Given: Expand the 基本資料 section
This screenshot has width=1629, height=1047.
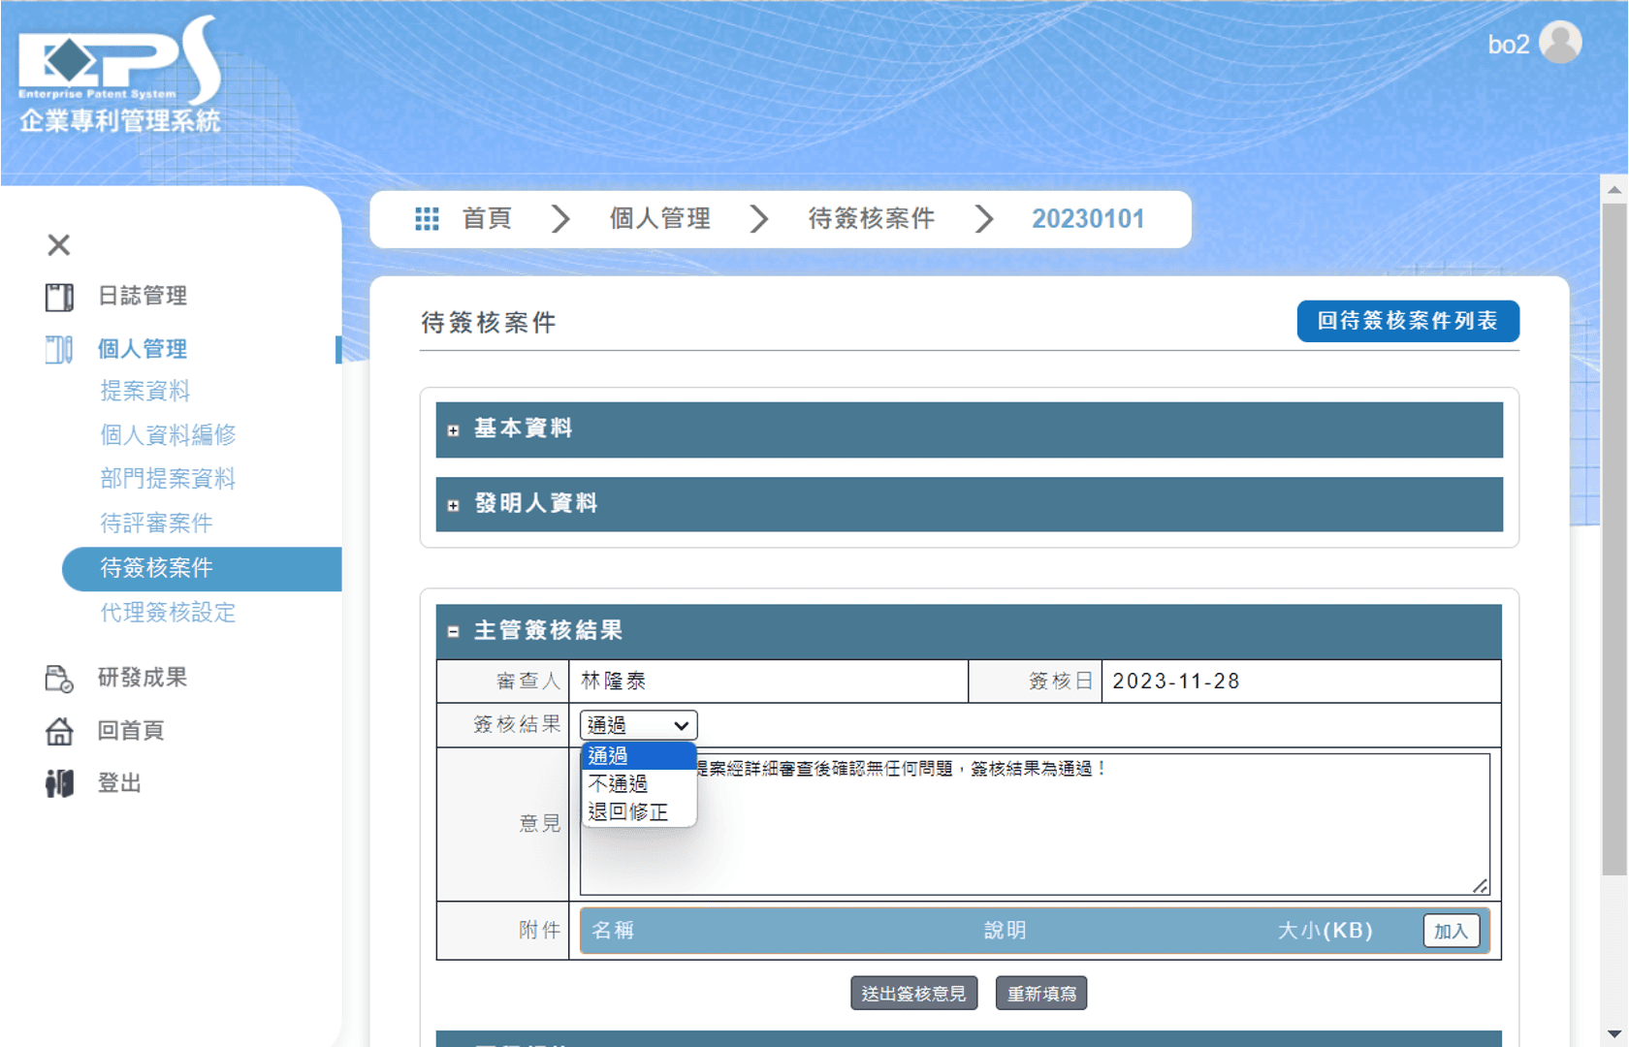Looking at the screenshot, I should [453, 430].
